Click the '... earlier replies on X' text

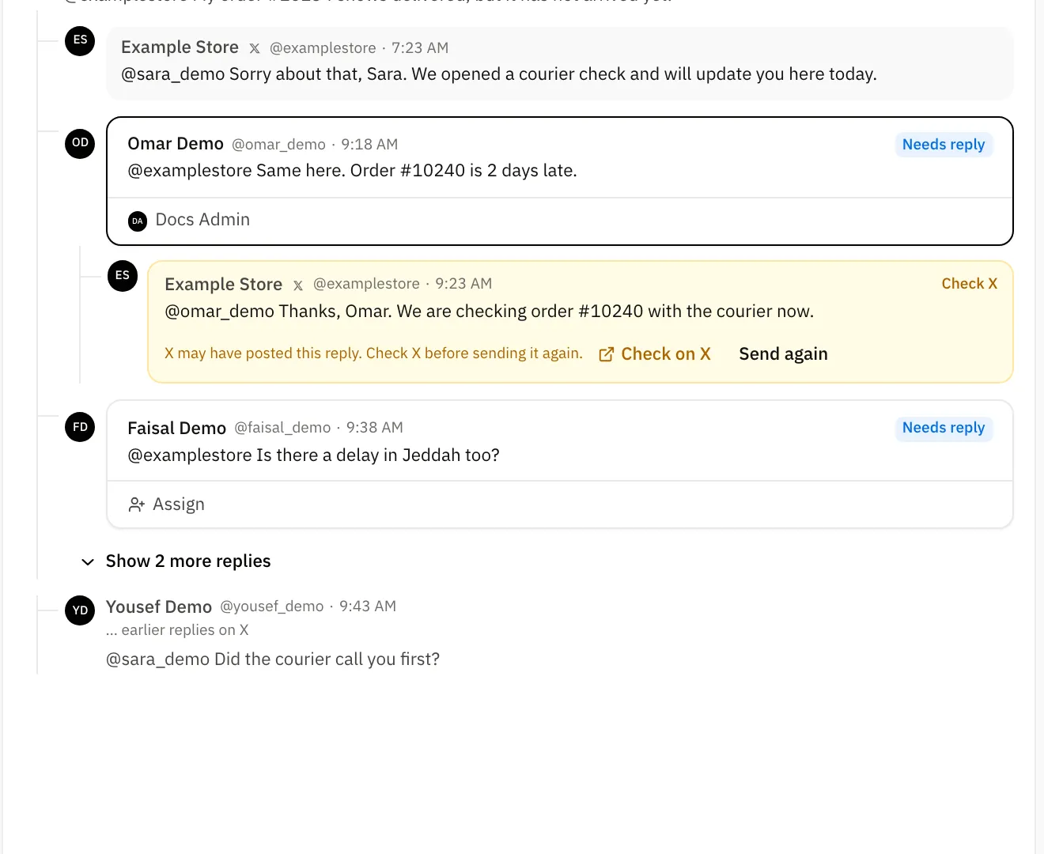[177, 630]
